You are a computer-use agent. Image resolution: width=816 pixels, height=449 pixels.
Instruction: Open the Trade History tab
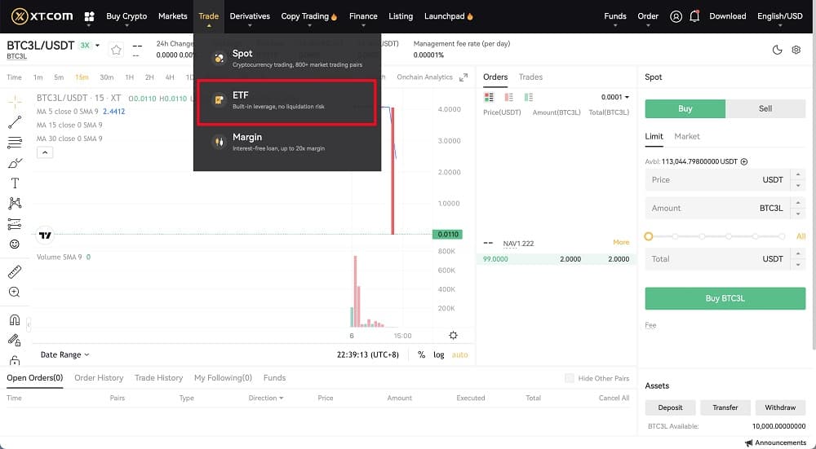click(159, 378)
